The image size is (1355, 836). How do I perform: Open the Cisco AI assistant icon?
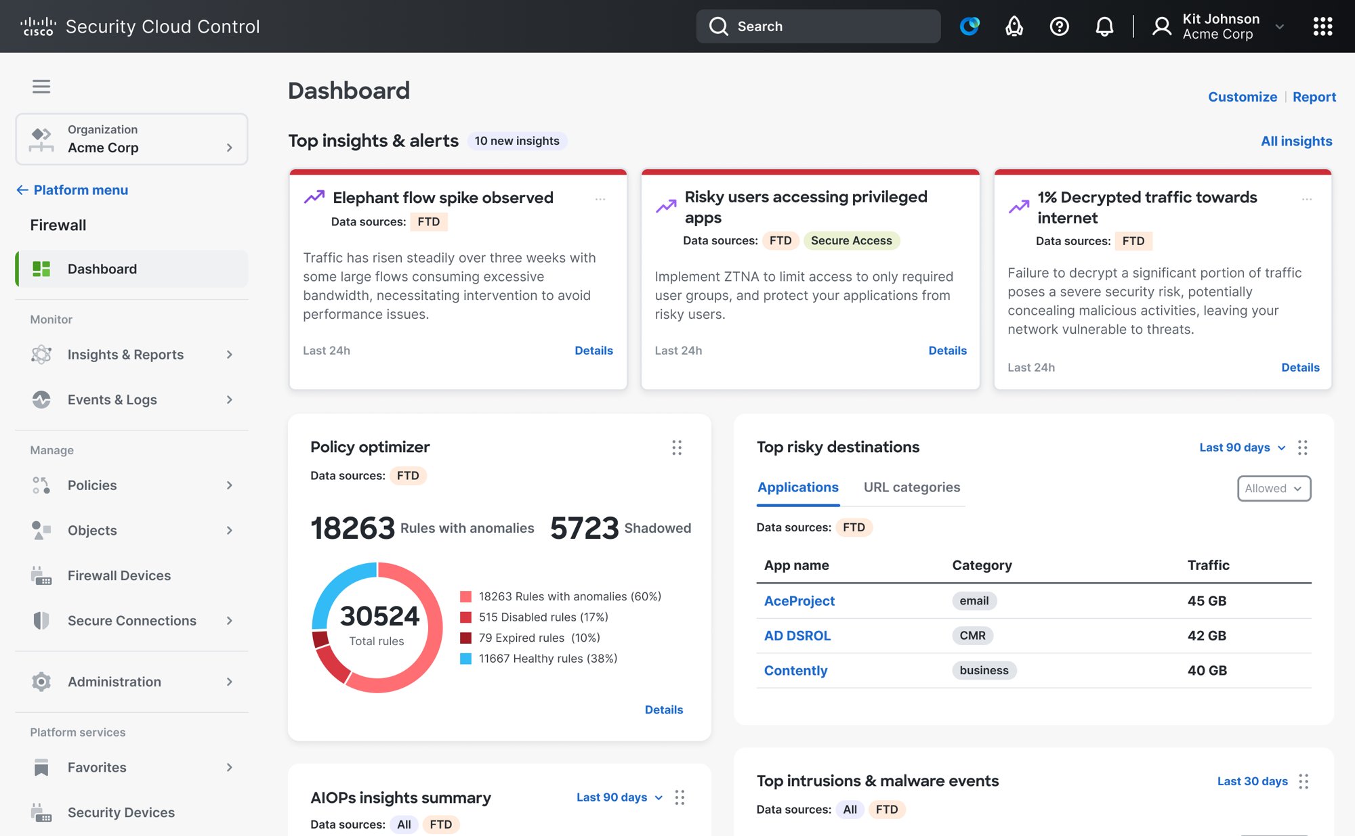tap(970, 26)
